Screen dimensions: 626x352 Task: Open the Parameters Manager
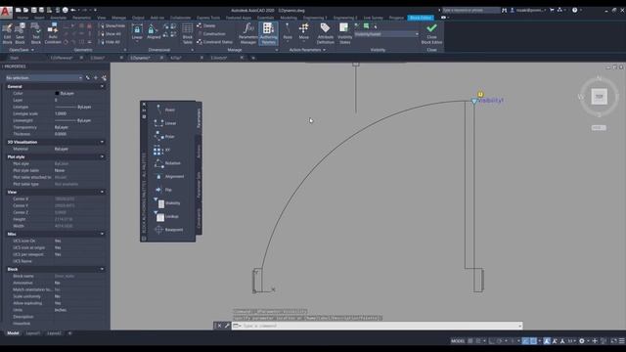click(247, 33)
